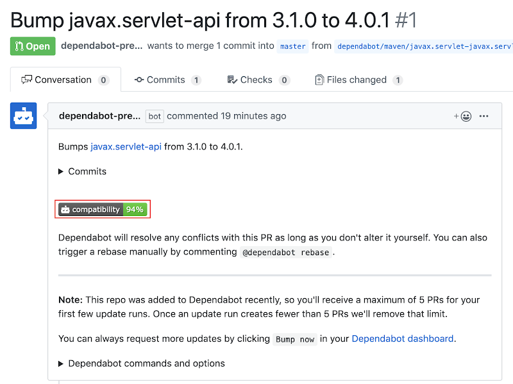
Task: Click the Bump javax.servlet-api pull request title
Action: pos(200,21)
